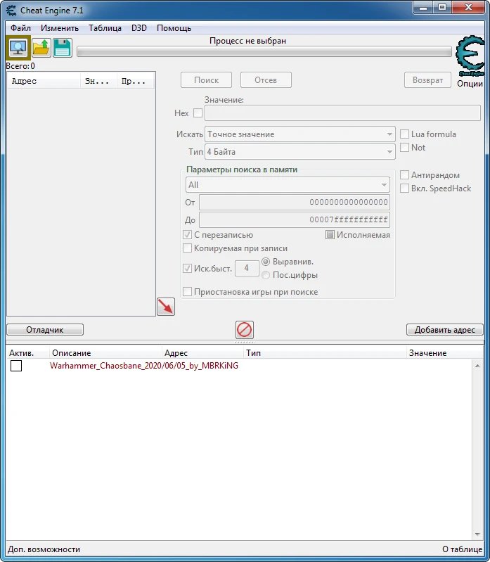Open the Файл menu

(21, 28)
